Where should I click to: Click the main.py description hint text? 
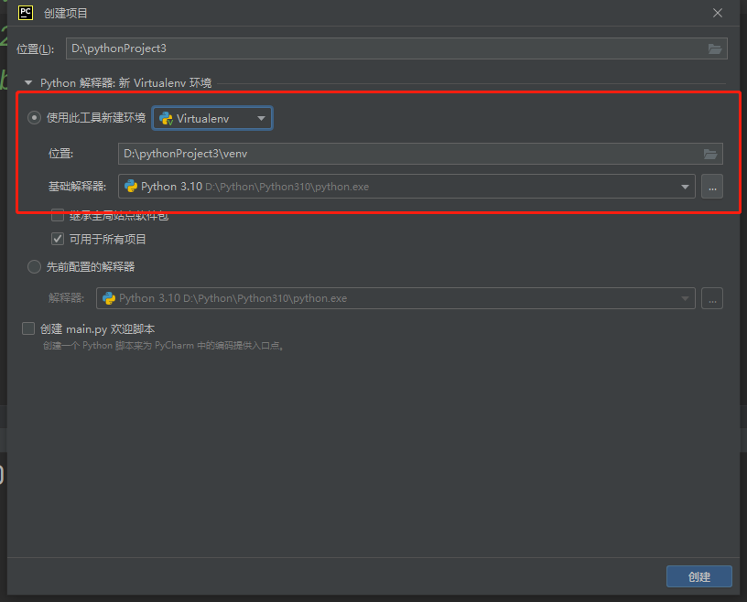(163, 346)
